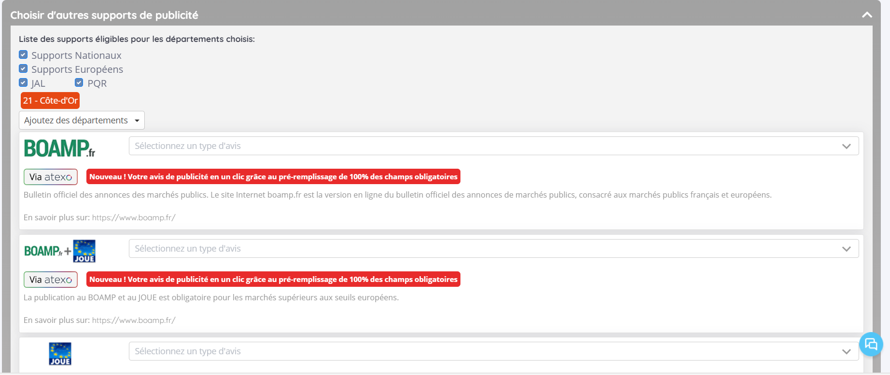Click the red Nouveau banner under BOAMP.fr
This screenshot has height=375, width=890.
273,177
